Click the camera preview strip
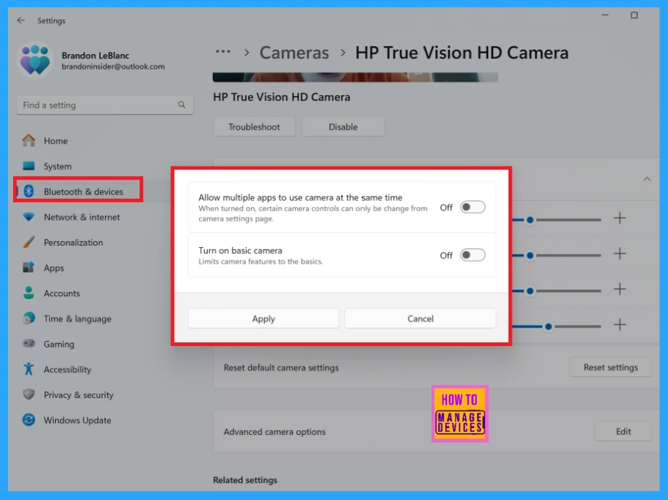Viewport: 668px width, 500px height. pyautogui.click(x=355, y=77)
